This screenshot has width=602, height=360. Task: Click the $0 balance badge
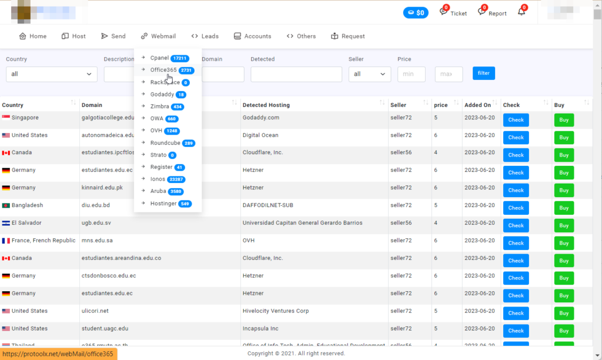(x=416, y=12)
